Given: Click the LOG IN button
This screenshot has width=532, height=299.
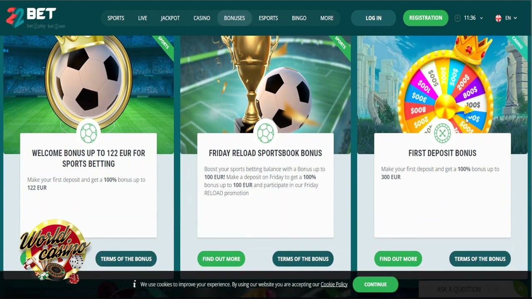Looking at the screenshot, I should click(373, 18).
